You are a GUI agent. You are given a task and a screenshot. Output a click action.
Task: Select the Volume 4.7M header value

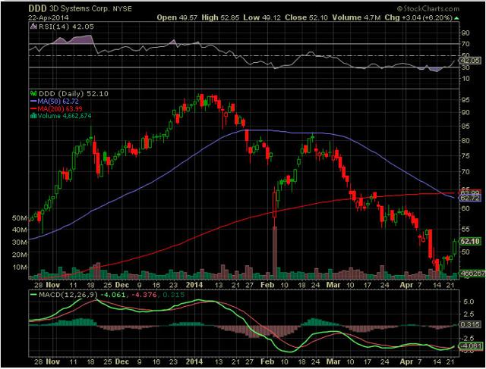(356, 17)
